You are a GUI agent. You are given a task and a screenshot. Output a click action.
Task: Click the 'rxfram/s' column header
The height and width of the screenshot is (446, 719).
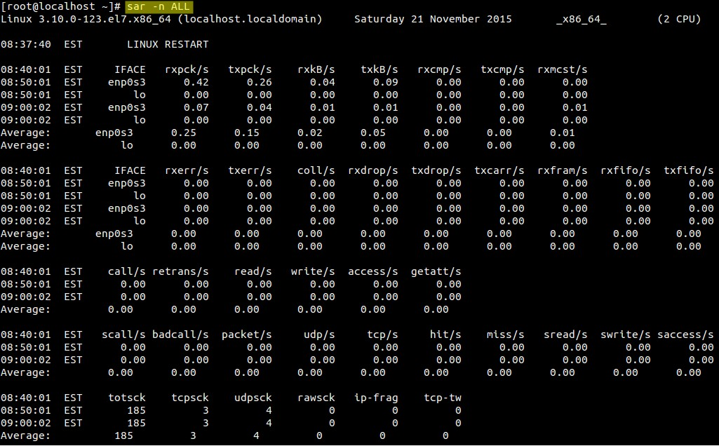[563, 170]
